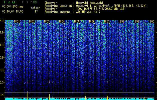Click the 0.9 kHz axis label
Image resolution: width=157 pixels, height=100 pixels.
tap(2, 57)
